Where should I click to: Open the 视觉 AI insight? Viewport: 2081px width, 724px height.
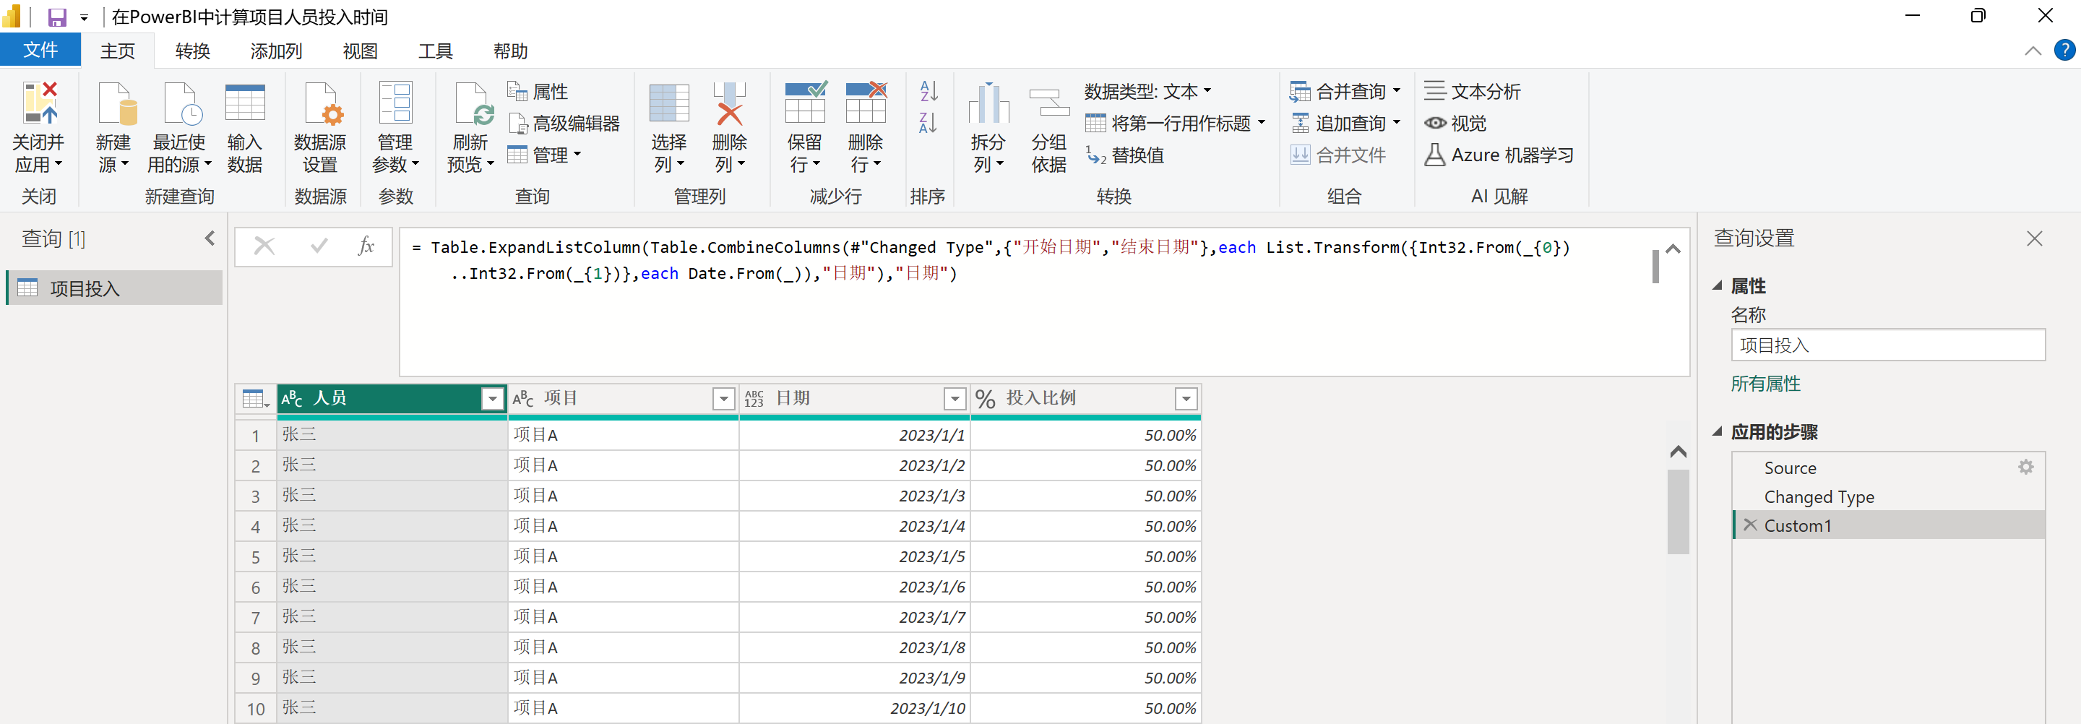click(1455, 123)
